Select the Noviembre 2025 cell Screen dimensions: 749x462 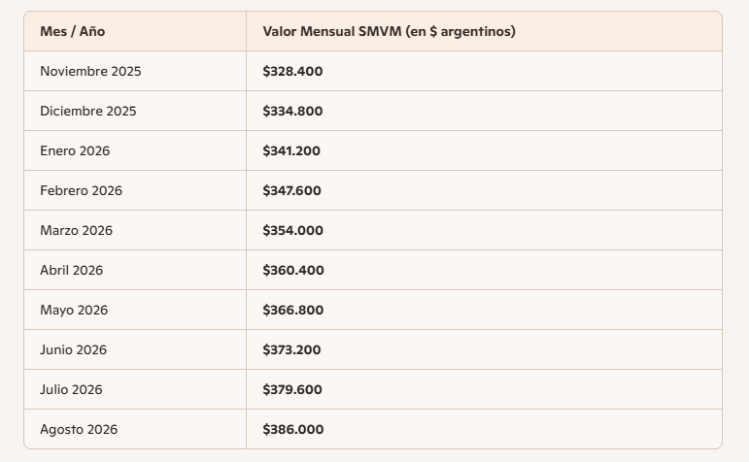[x=90, y=72]
